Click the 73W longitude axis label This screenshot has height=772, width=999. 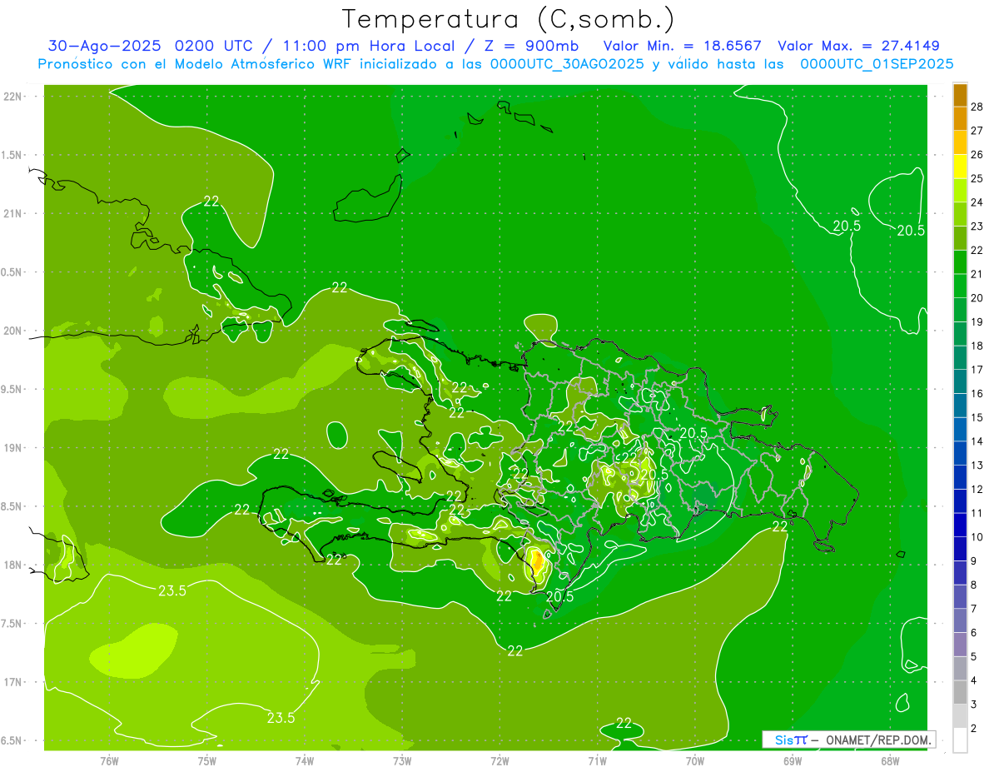(x=402, y=761)
